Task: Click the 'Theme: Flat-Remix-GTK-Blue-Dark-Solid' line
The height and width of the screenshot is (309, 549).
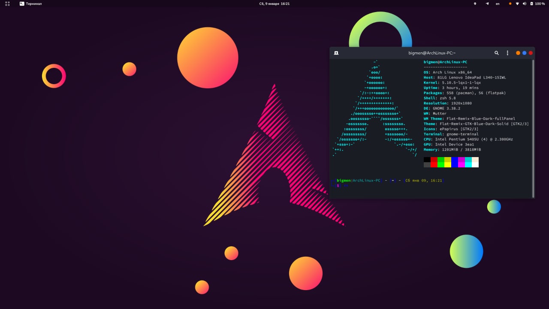Action: click(476, 124)
